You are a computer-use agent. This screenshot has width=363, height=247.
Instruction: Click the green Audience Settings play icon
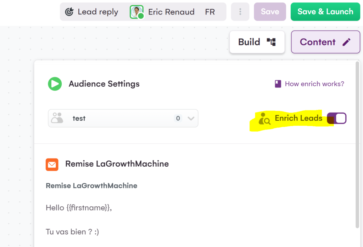(55, 84)
